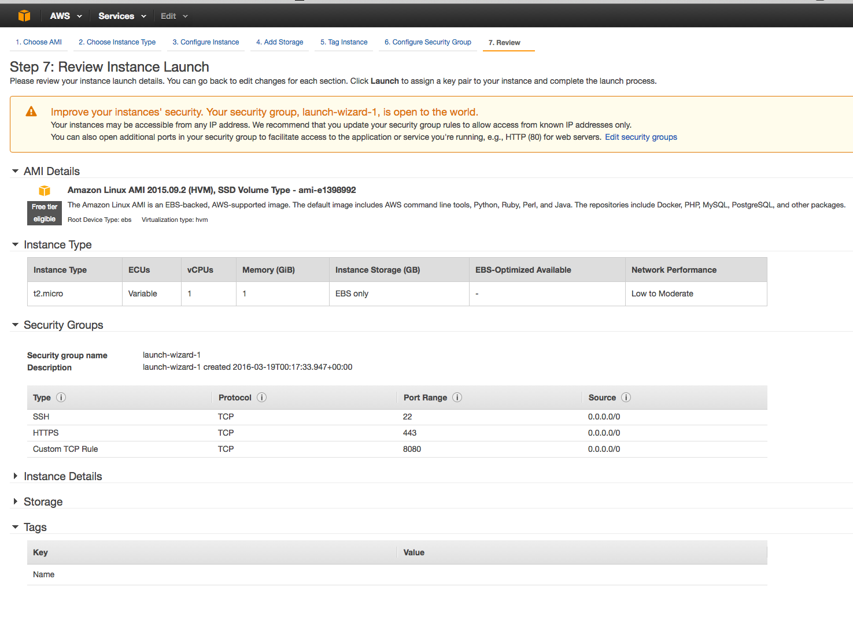
Task: Click the warning triangle icon in security alert
Action: (x=31, y=112)
